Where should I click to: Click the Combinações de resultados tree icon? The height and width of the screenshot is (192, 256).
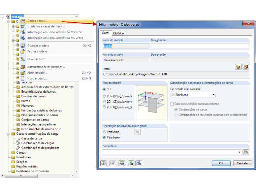(18, 148)
